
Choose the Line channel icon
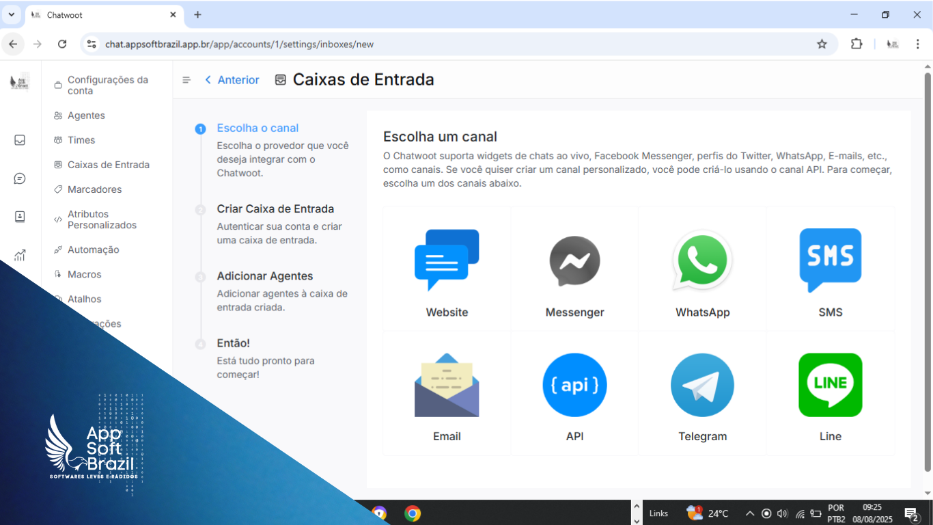coord(830,385)
